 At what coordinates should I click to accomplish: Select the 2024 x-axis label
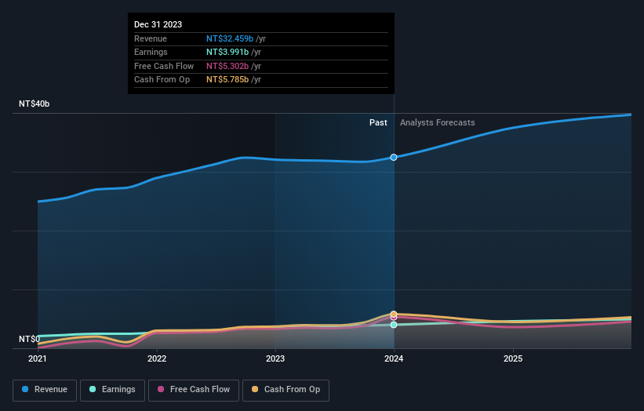(x=394, y=358)
